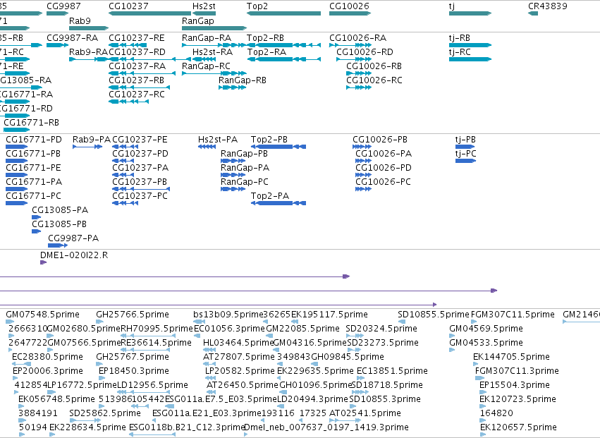Click the EP20006.3prime EST label
The width and height of the screenshot is (600, 438).
tap(48, 372)
